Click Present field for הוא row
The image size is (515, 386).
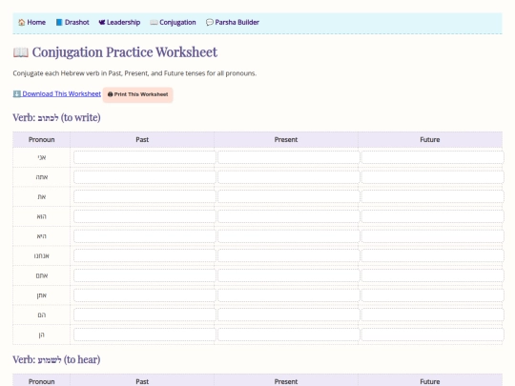point(289,216)
